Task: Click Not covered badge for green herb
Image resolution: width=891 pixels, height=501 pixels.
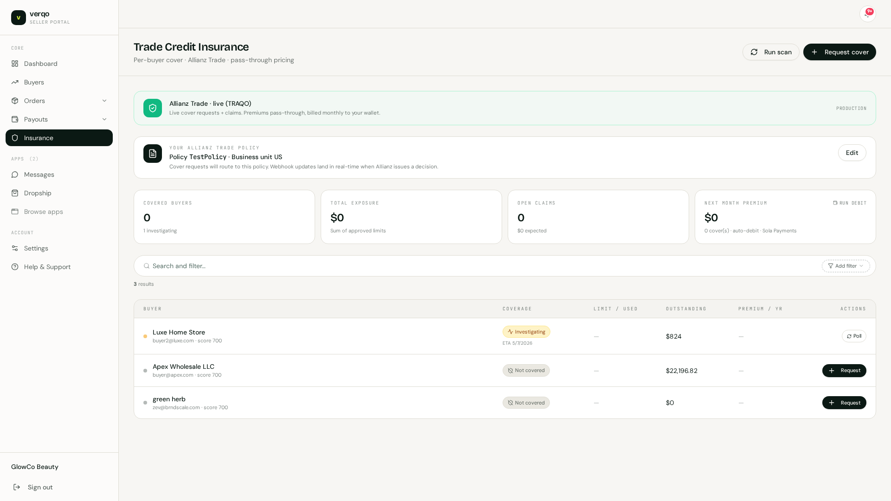Action: tap(526, 403)
